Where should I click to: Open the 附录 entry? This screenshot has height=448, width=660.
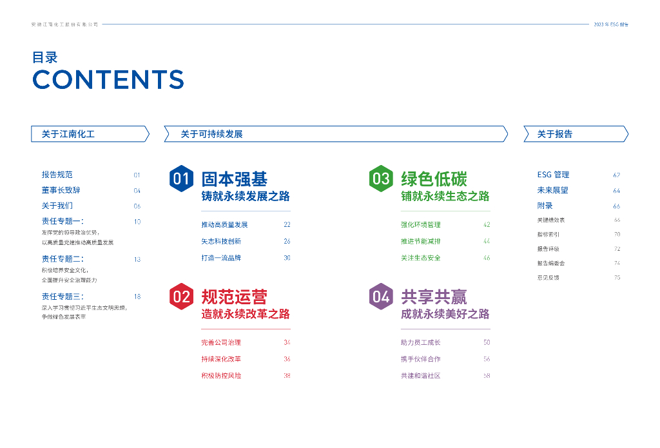545,206
